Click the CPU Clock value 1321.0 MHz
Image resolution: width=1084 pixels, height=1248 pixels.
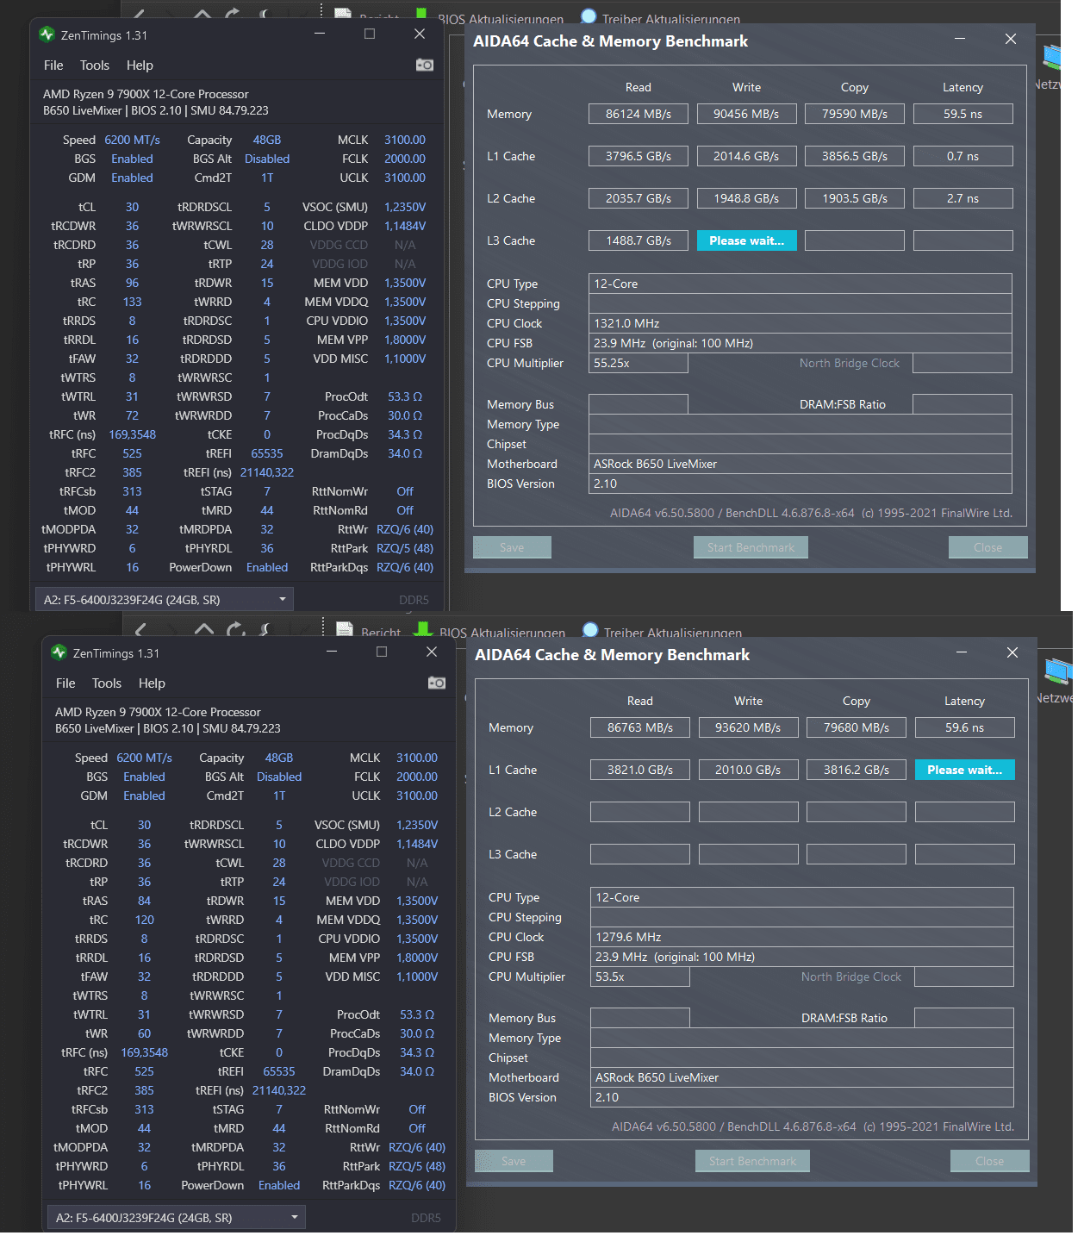[801, 323]
